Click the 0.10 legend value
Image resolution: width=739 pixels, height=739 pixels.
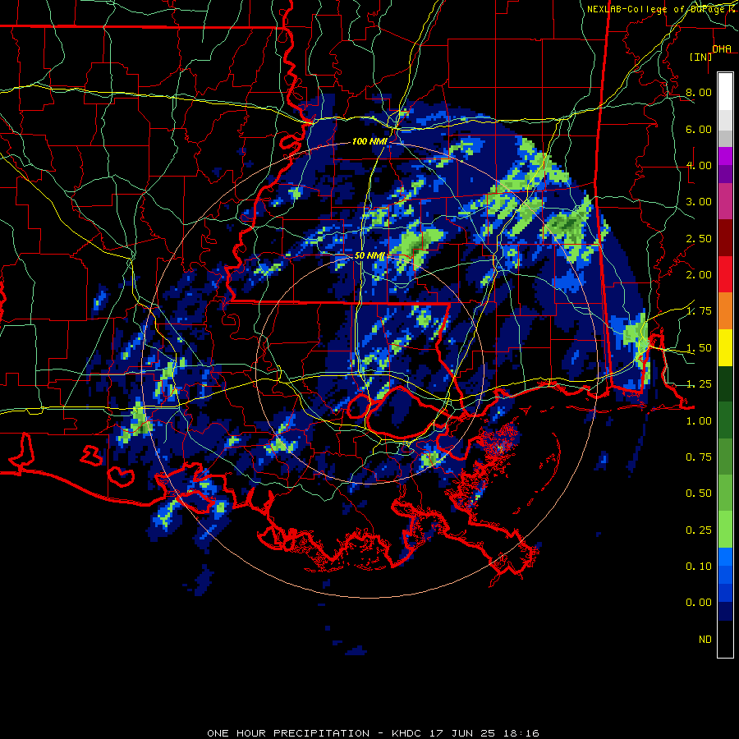(699, 567)
